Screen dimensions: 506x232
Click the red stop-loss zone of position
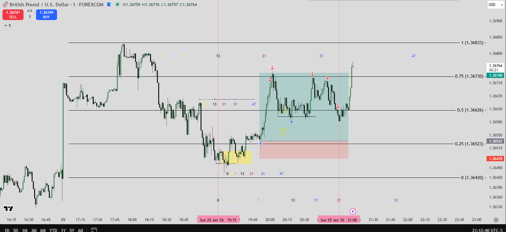[x=304, y=150]
